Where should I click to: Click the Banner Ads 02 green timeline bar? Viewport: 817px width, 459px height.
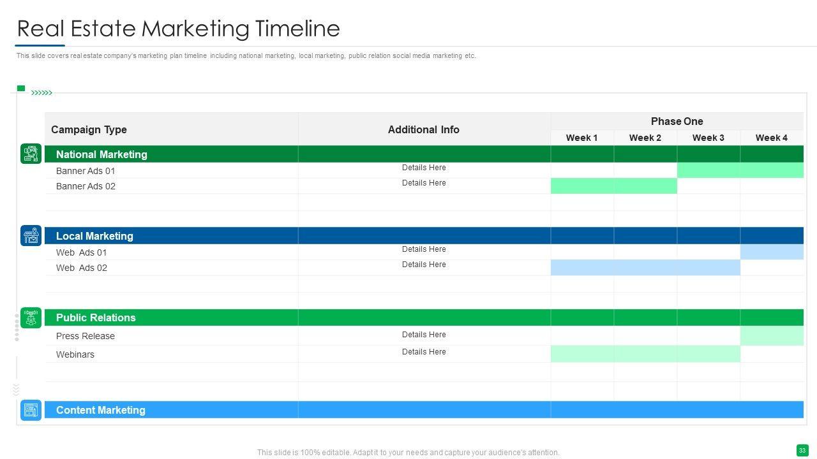coord(613,186)
